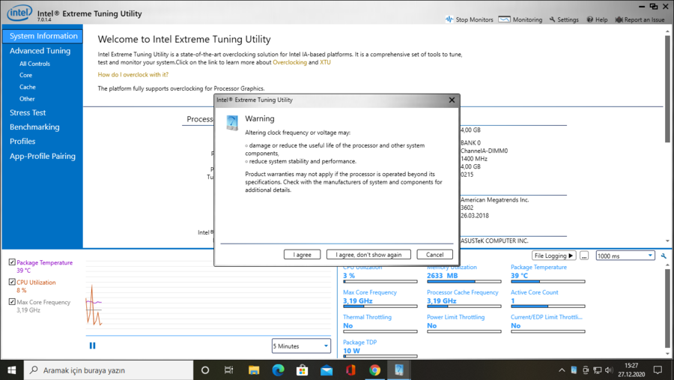Viewport: 674px width, 380px height.
Task: Click I agree, don't show again
Action: (x=368, y=255)
